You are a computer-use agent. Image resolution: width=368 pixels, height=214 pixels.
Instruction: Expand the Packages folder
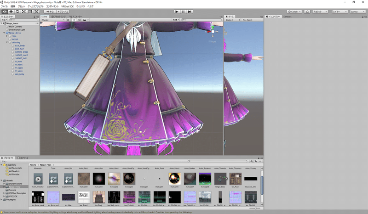tap(1, 199)
